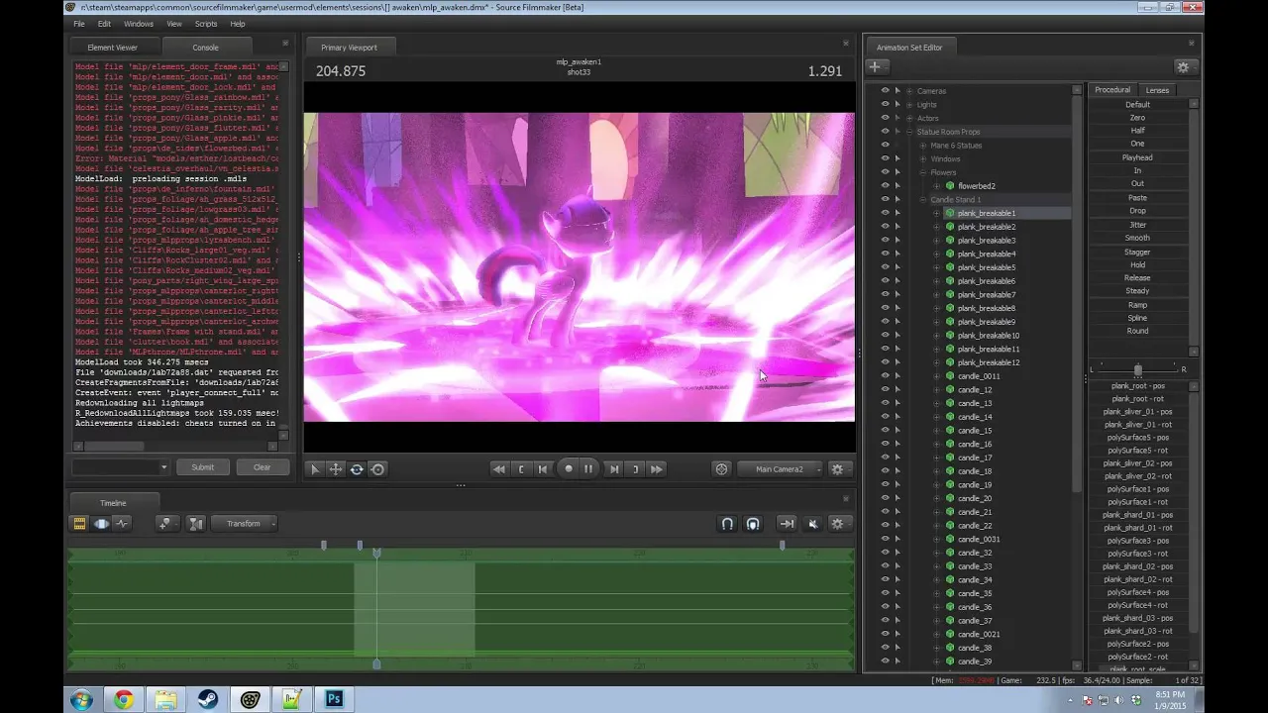The width and height of the screenshot is (1268, 713).
Task: Open the File menu
Action: 79,24
